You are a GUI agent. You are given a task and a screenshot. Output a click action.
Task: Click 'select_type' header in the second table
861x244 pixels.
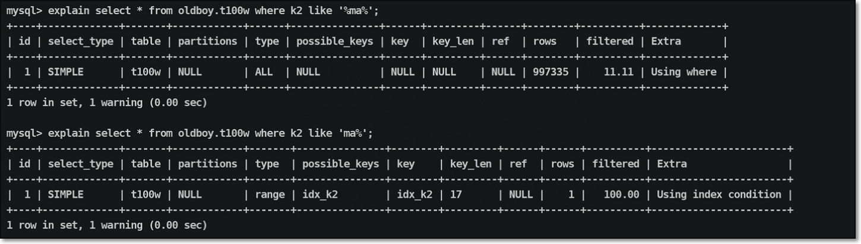(80, 163)
